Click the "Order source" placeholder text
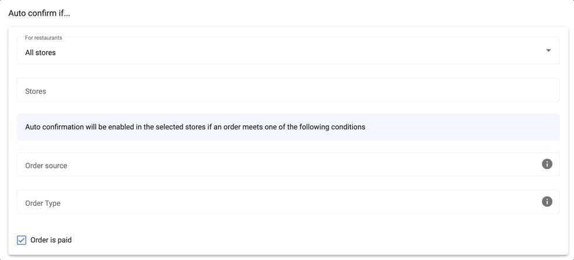The width and height of the screenshot is (574, 260). pyautogui.click(x=46, y=166)
